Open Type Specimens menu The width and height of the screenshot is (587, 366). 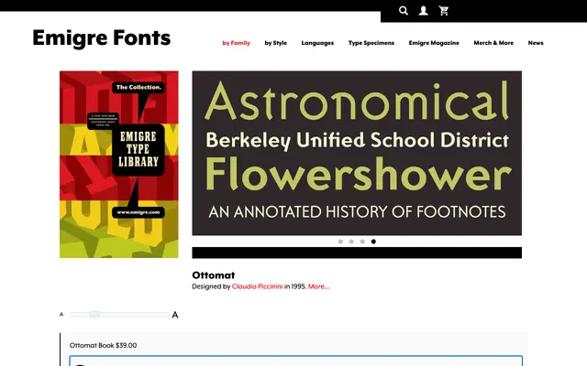(371, 43)
